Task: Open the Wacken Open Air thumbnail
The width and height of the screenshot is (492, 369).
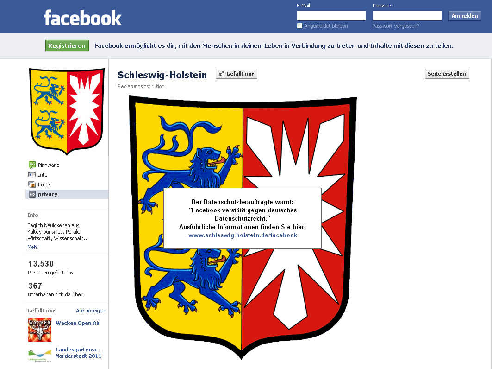Action: (40, 330)
